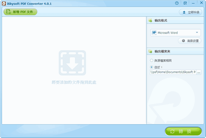The width and height of the screenshot is (206, 138).
Task: Click the green 轉換 convert button
Action: 183,131
